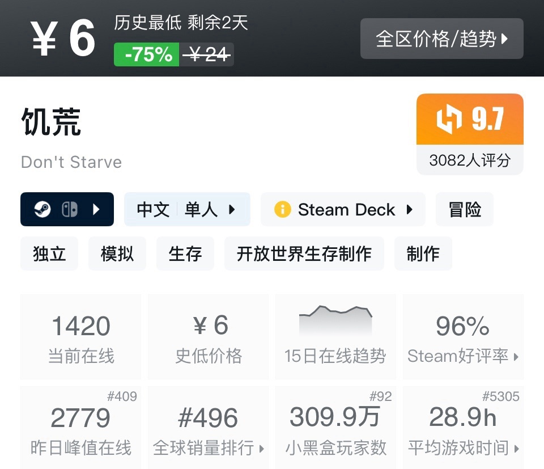Tap 309.9万 小黑盒玩家数 card
Viewport: 544px width, 469px height.
[335, 428]
